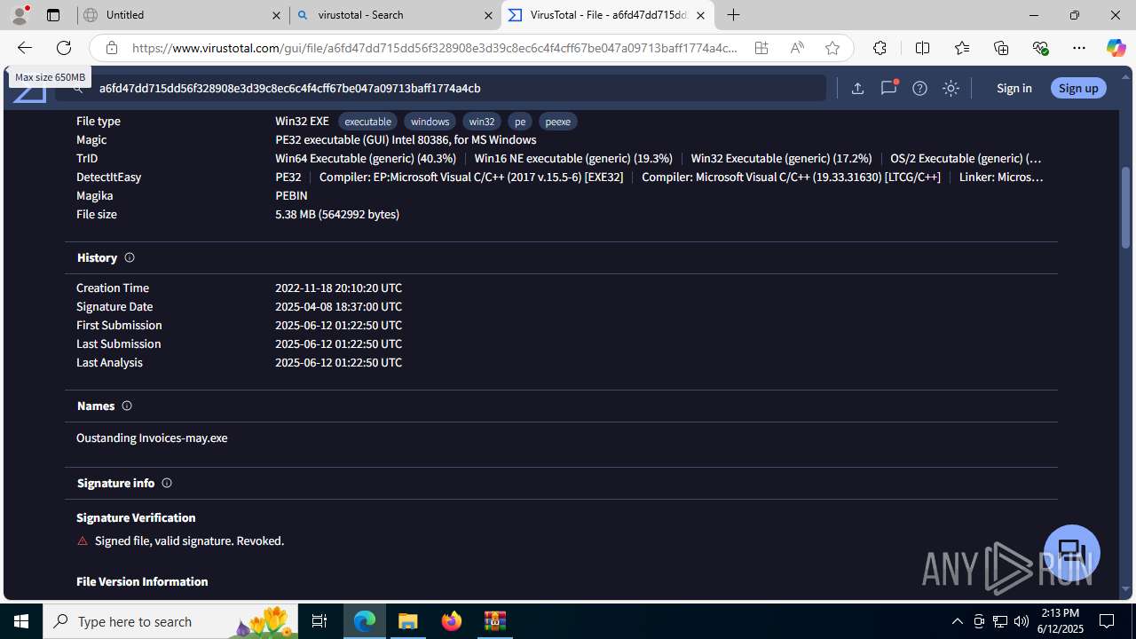The height and width of the screenshot is (639, 1136).
Task: Open Edge Settings and more menu
Action: (x=1079, y=48)
